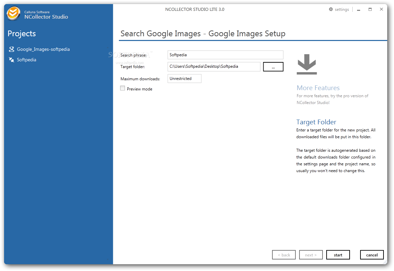Image resolution: width=394 pixels, height=271 pixels.
Task: Click the back button
Action: [x=284, y=255]
